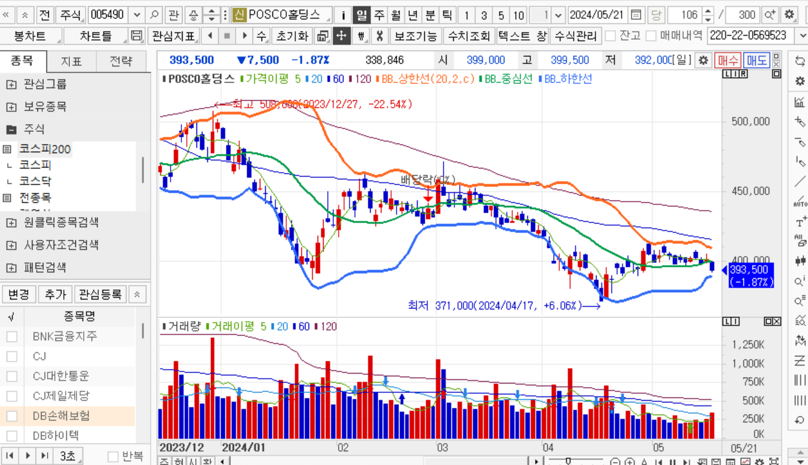Screen dimensions: 808x465
Task: Expand the 관심그룹 tree node
Action: pos(11,84)
